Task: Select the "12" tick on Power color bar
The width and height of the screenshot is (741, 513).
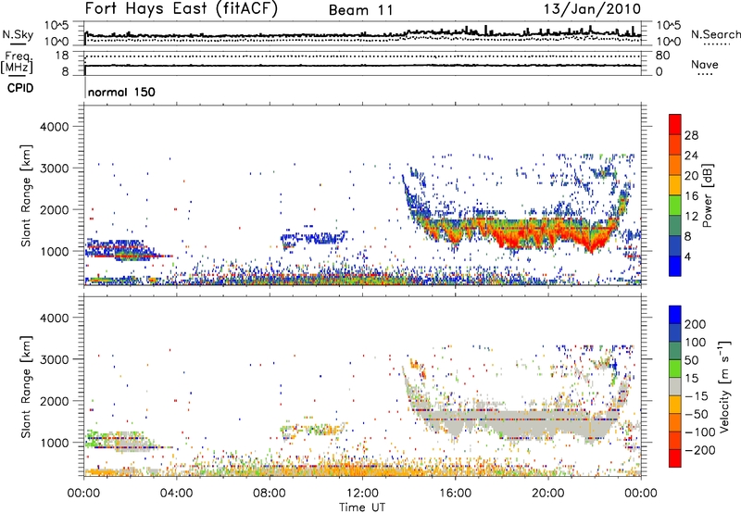Action: point(691,217)
